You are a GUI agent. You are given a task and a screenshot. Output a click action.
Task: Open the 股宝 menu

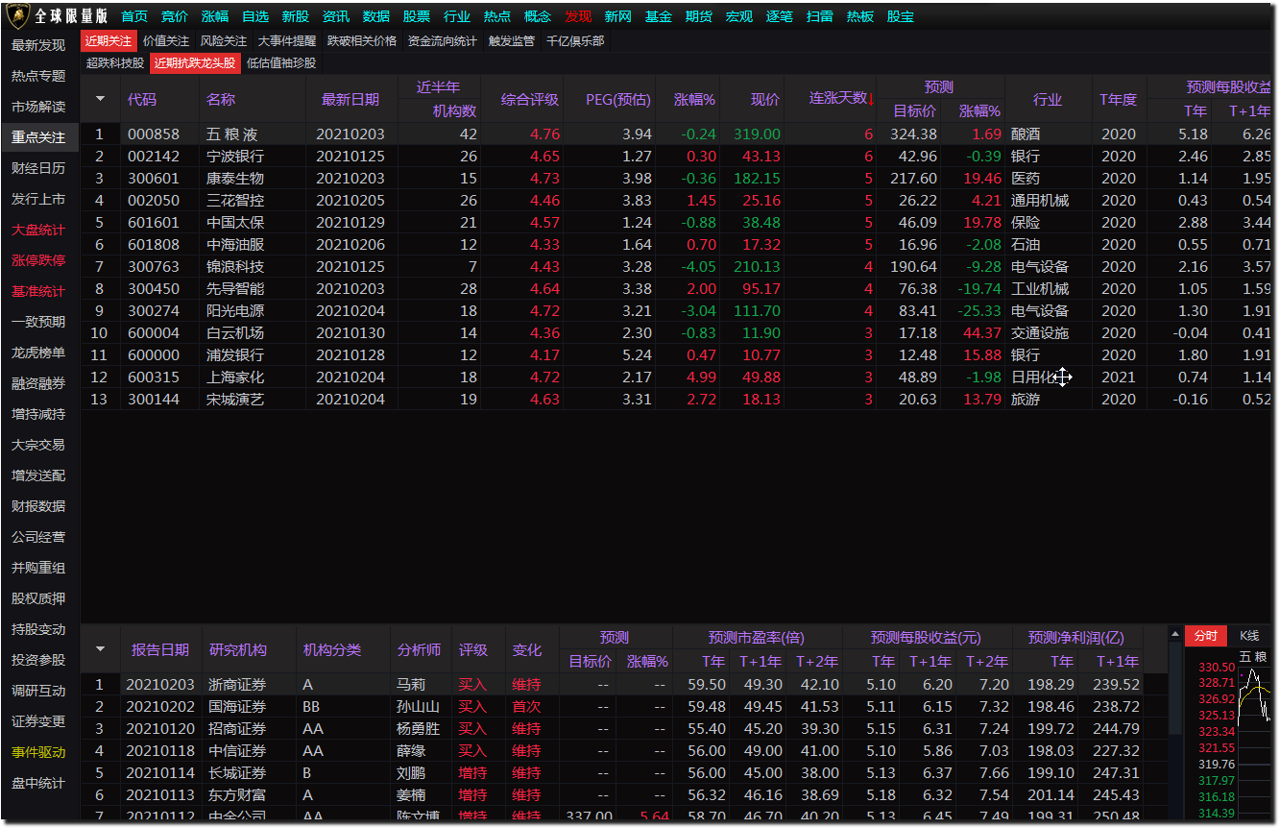(x=901, y=16)
